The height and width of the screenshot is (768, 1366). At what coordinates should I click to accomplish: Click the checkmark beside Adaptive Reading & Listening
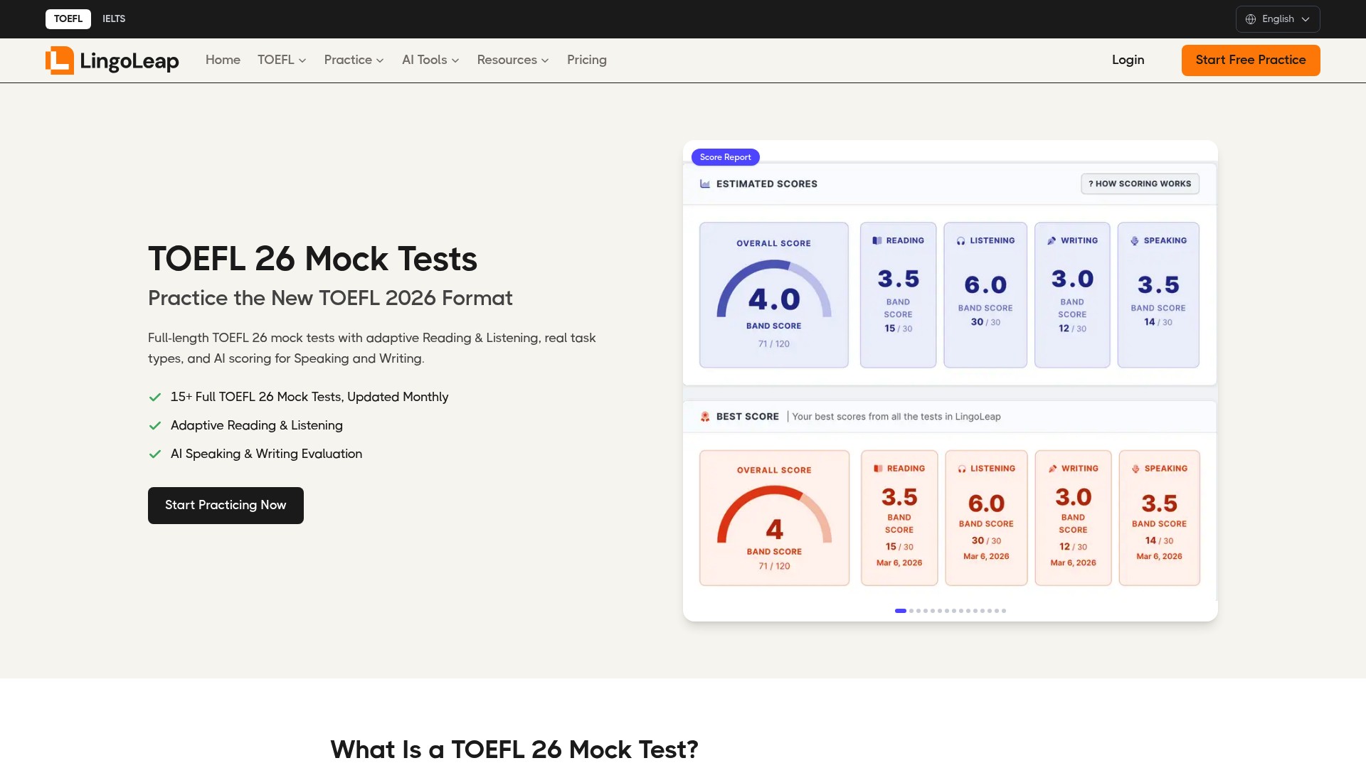[155, 426]
